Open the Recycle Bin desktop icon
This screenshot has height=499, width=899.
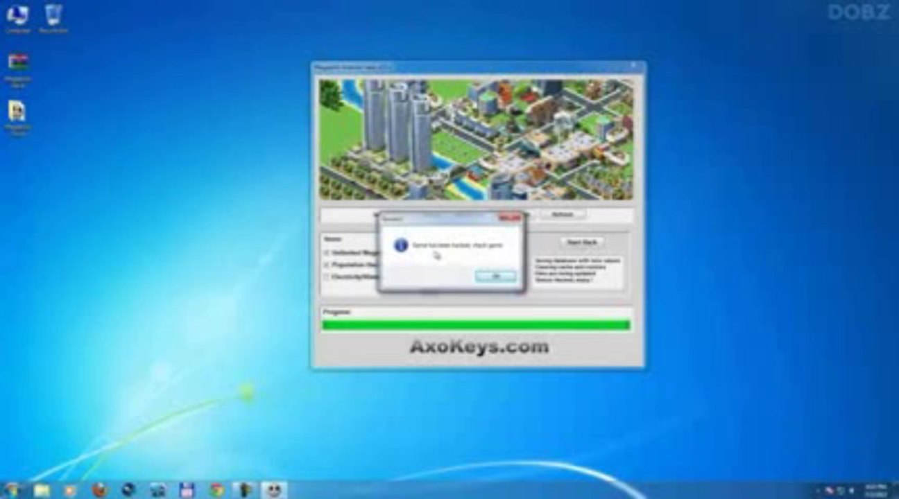click(53, 19)
